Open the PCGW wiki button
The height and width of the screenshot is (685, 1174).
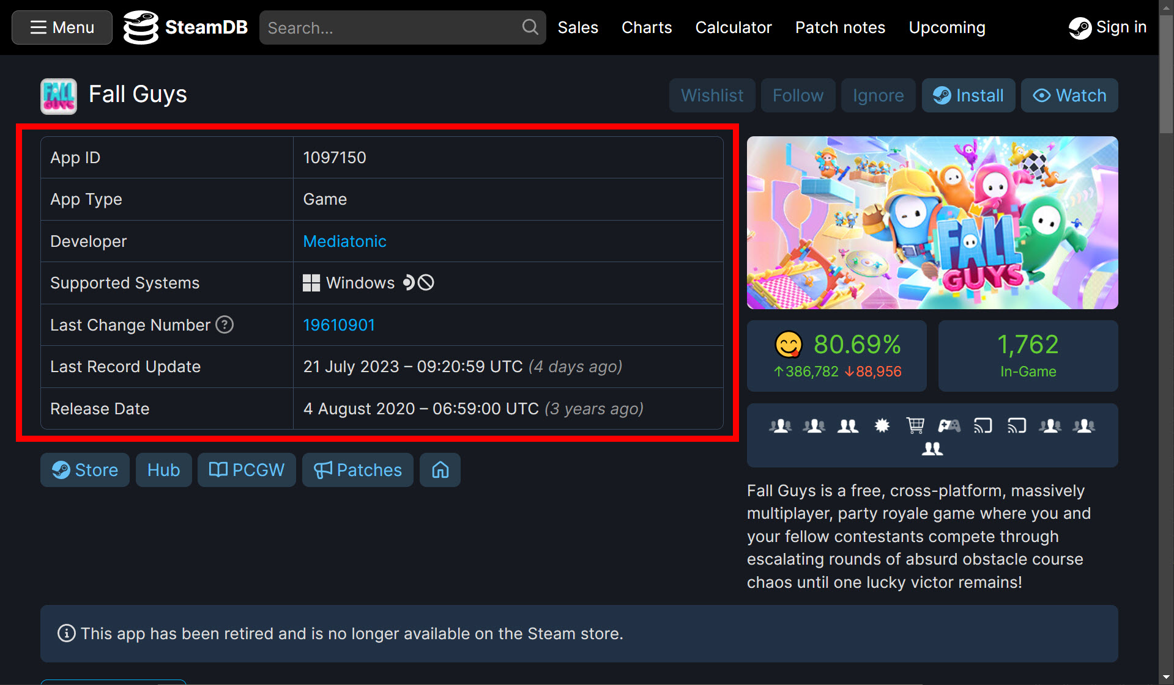coord(247,470)
